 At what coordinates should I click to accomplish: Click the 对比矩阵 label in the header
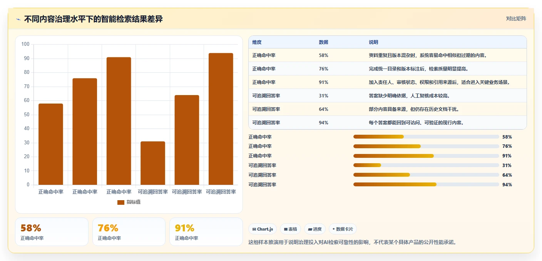pyautogui.click(x=516, y=18)
